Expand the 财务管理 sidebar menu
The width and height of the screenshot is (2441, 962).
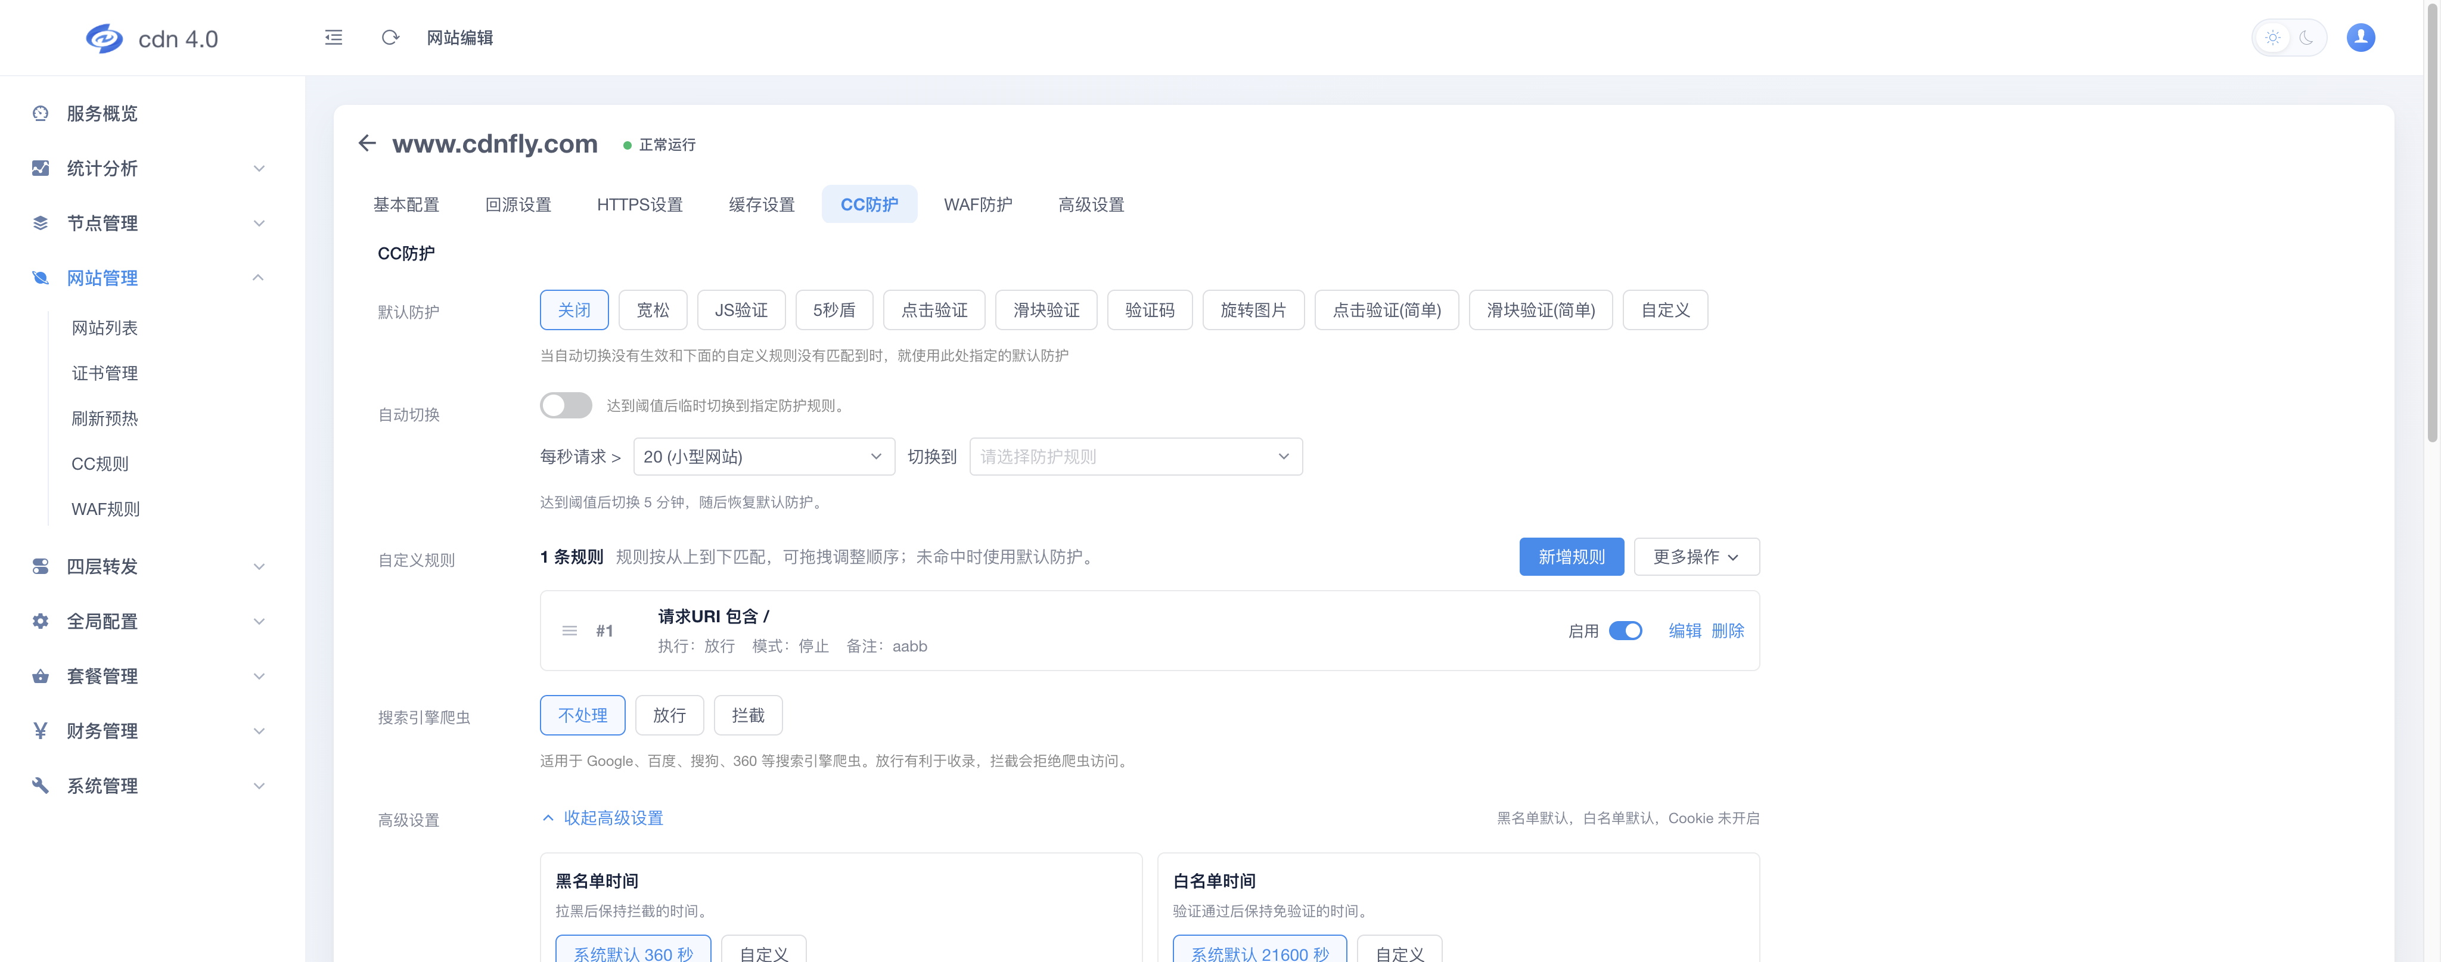click(259, 731)
